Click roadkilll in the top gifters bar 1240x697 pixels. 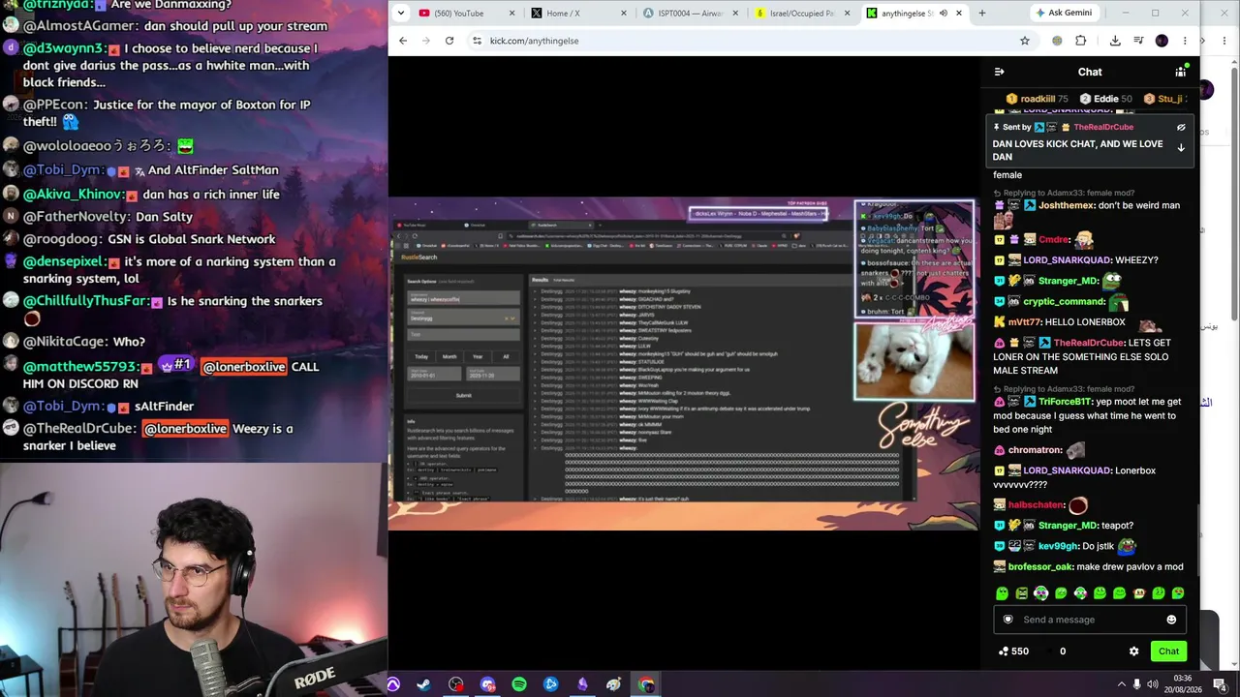pyautogui.click(x=1036, y=99)
